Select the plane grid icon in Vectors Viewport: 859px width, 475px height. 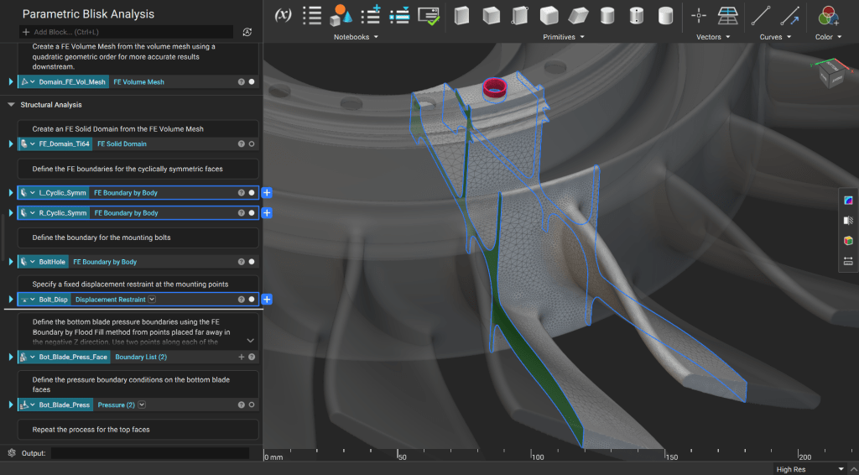[x=727, y=15]
